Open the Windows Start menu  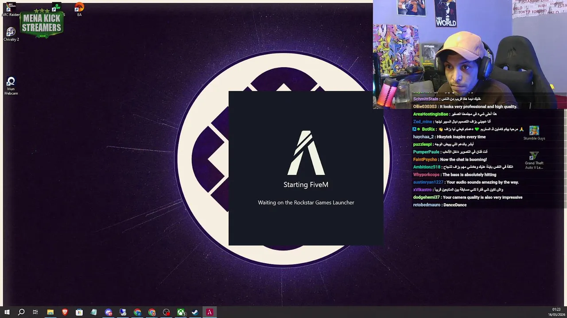7,312
